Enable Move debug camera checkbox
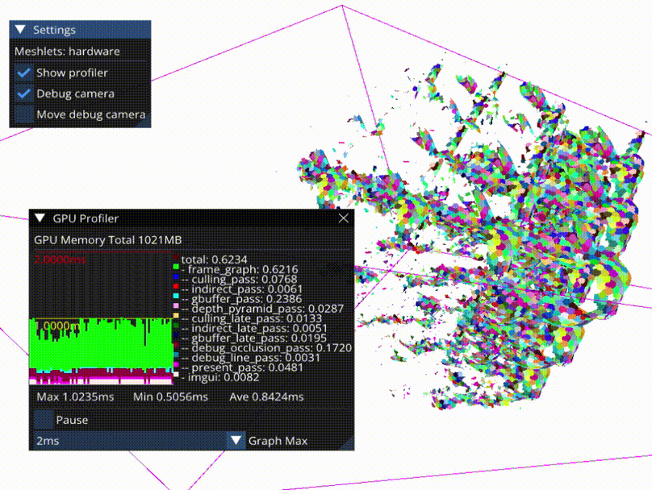The image size is (652, 490). tap(24, 114)
